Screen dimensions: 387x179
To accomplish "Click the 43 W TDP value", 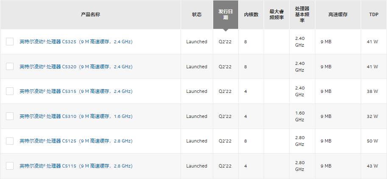I will [x=373, y=166].
